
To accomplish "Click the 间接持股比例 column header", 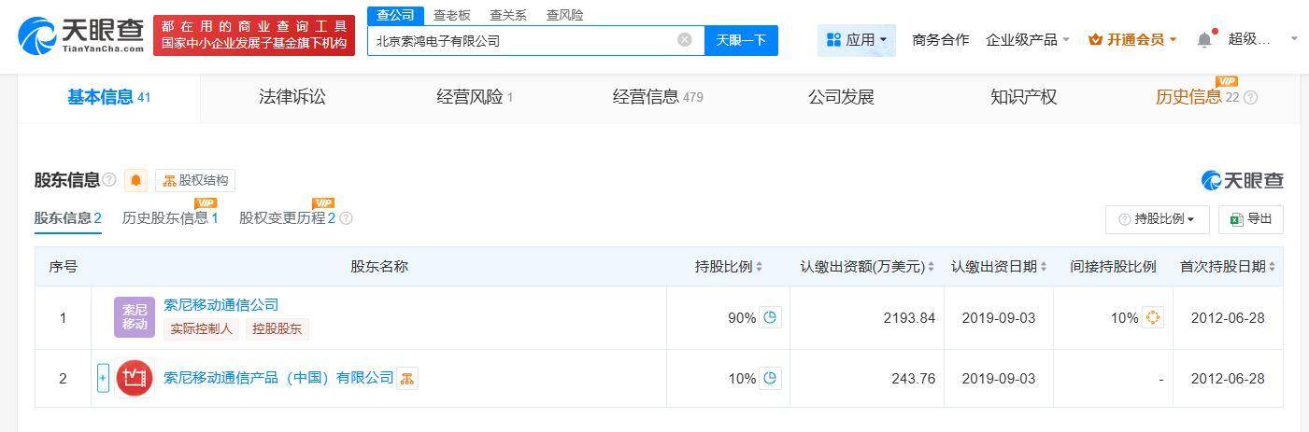I will 1113,267.
